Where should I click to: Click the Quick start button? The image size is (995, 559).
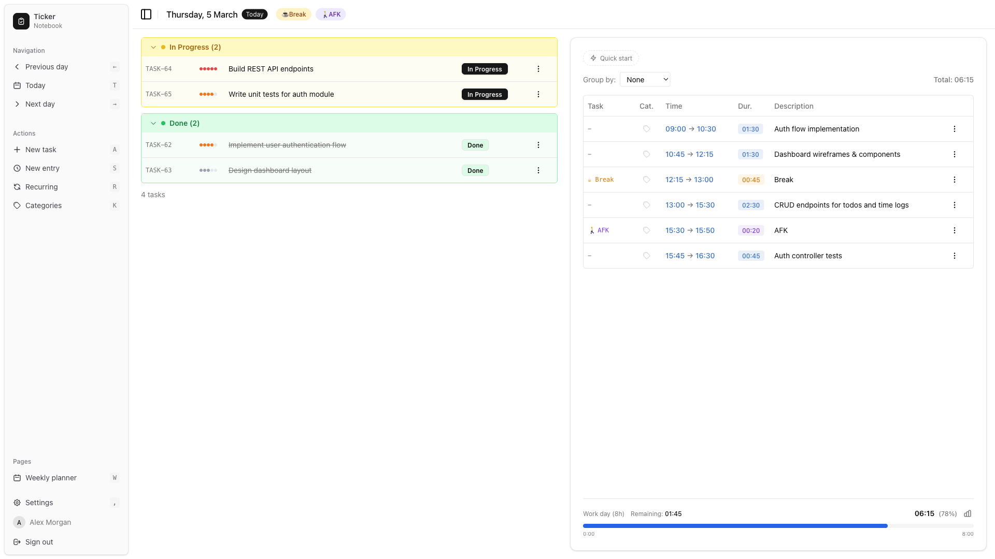pos(610,58)
